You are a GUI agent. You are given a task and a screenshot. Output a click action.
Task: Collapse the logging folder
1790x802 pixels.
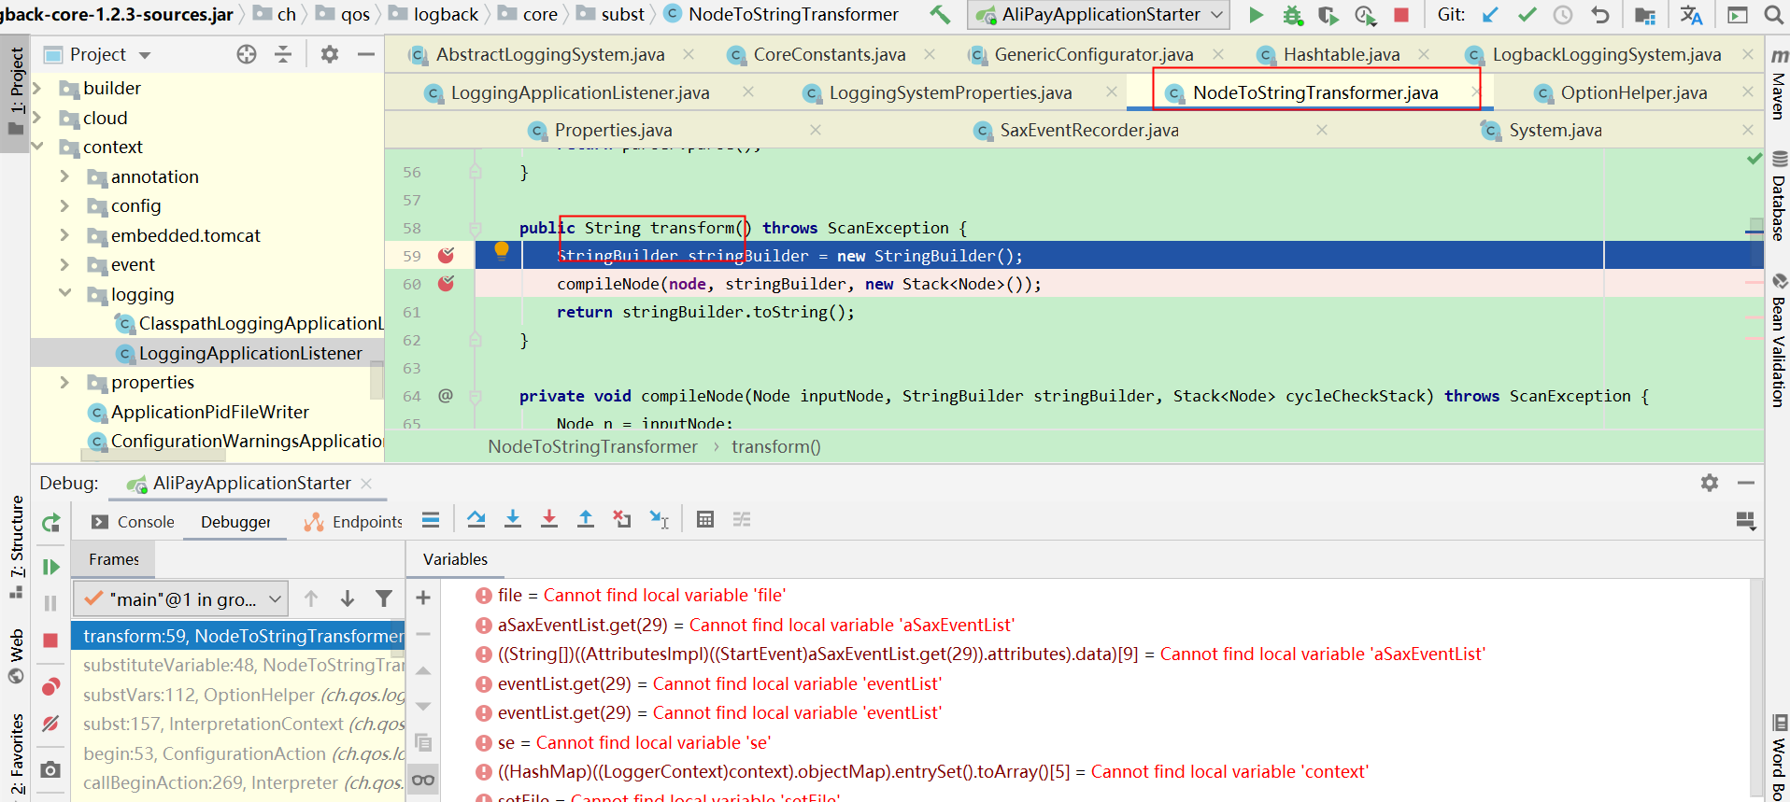64,294
